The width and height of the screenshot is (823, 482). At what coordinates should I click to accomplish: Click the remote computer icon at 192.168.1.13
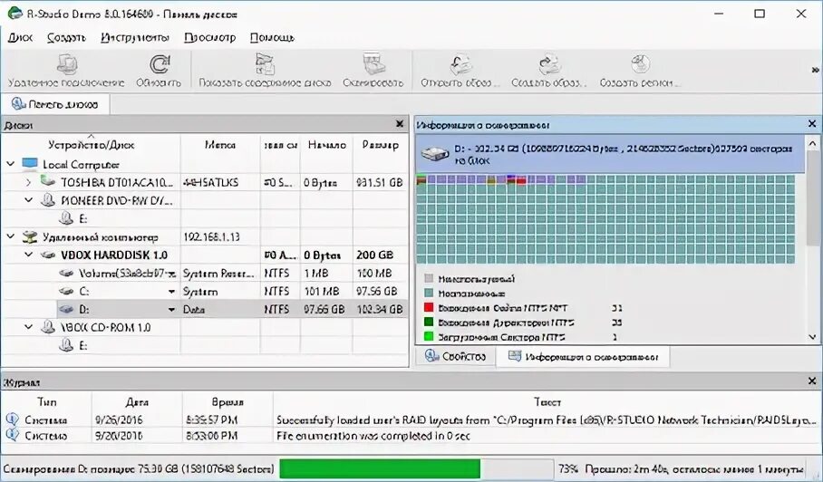pos(30,236)
